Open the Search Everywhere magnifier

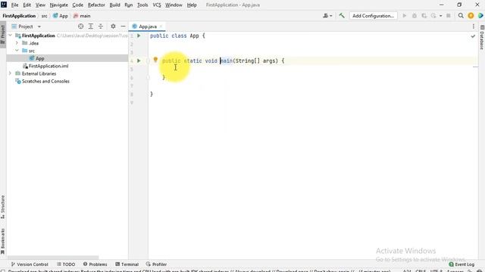coord(461,16)
